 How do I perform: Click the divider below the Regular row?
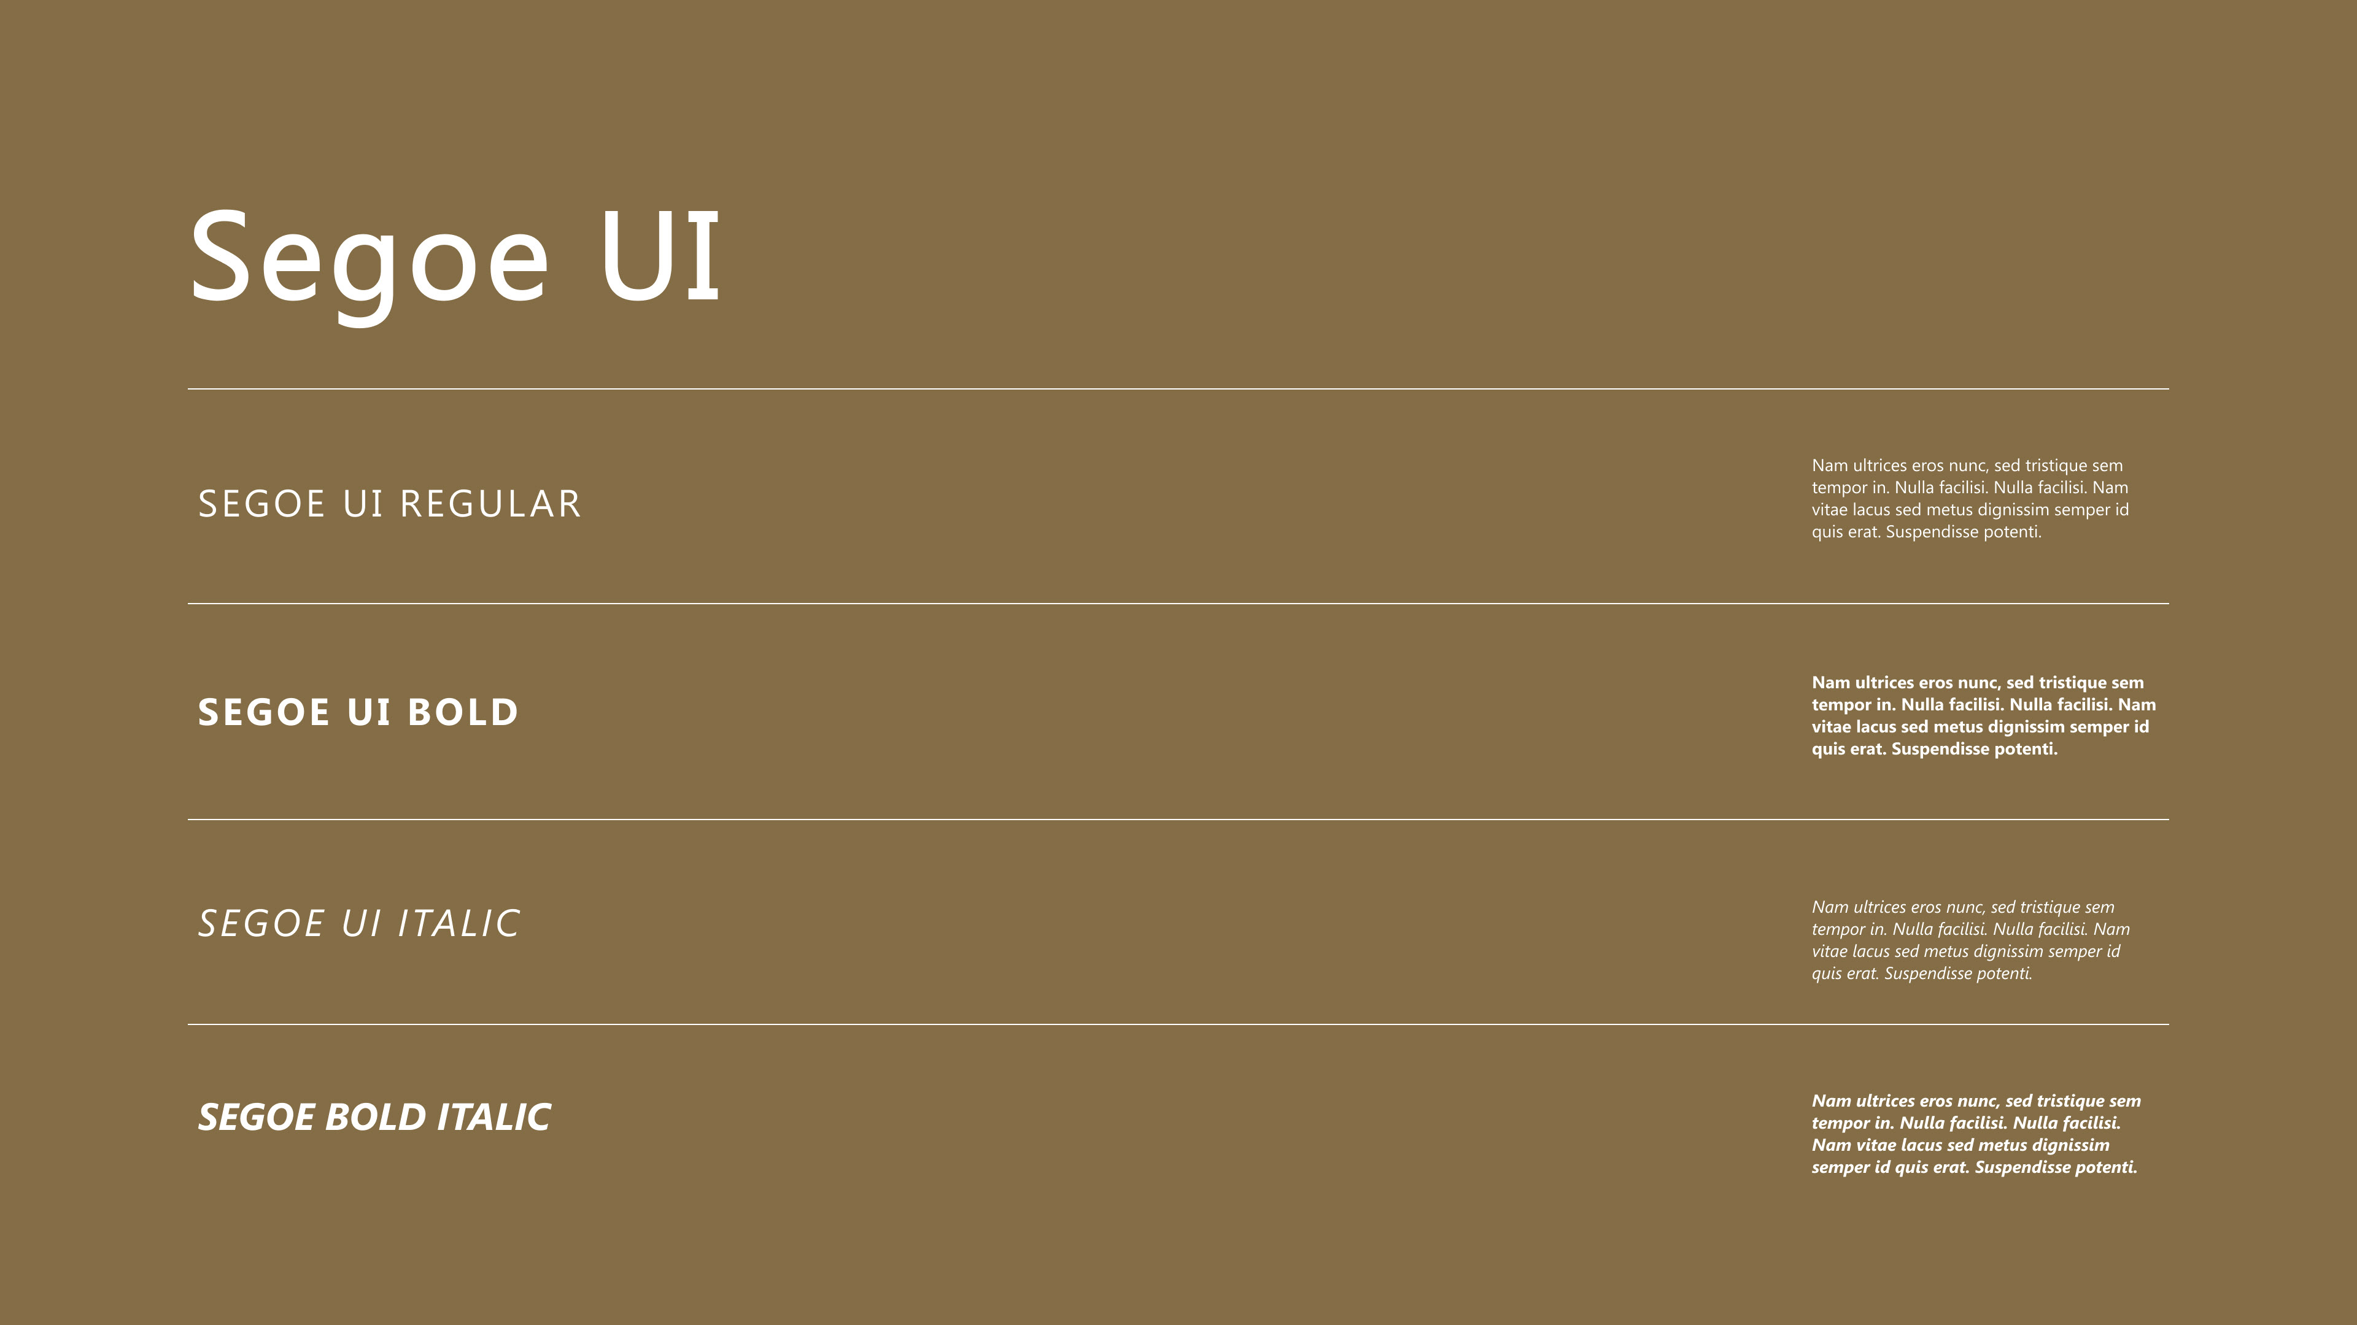coord(1178,604)
